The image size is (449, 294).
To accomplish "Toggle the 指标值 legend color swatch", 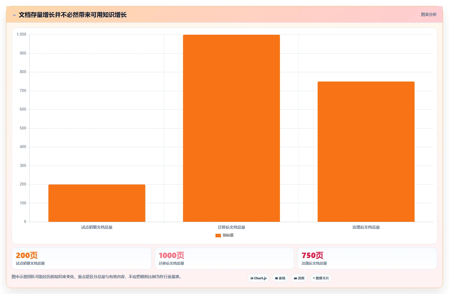I will 218,236.
